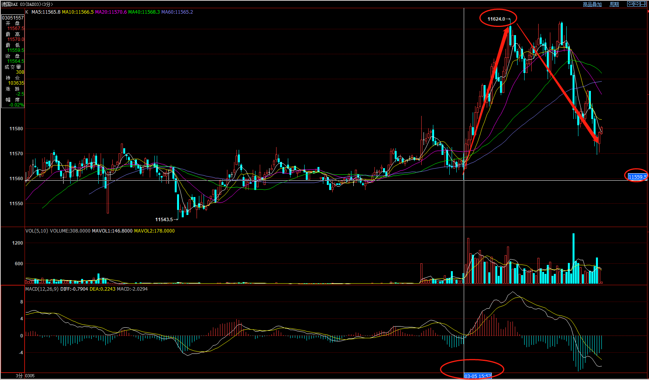The height and width of the screenshot is (380, 649).
Task: Click the 11624.0 high price marker
Action: [496, 19]
